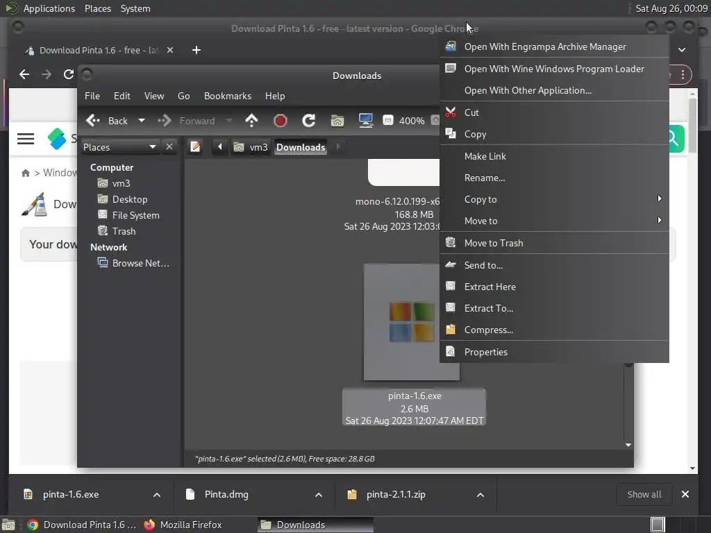Open the Places sidebar dropdown

point(119,147)
